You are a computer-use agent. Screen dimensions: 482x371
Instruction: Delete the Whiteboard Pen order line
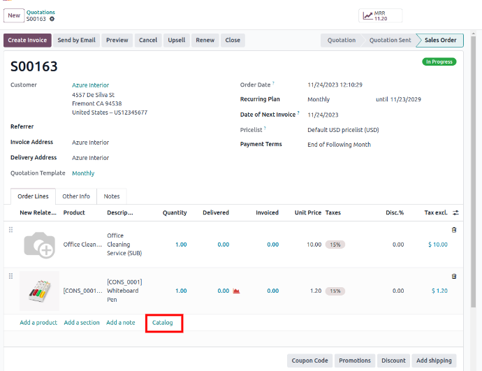point(454,277)
